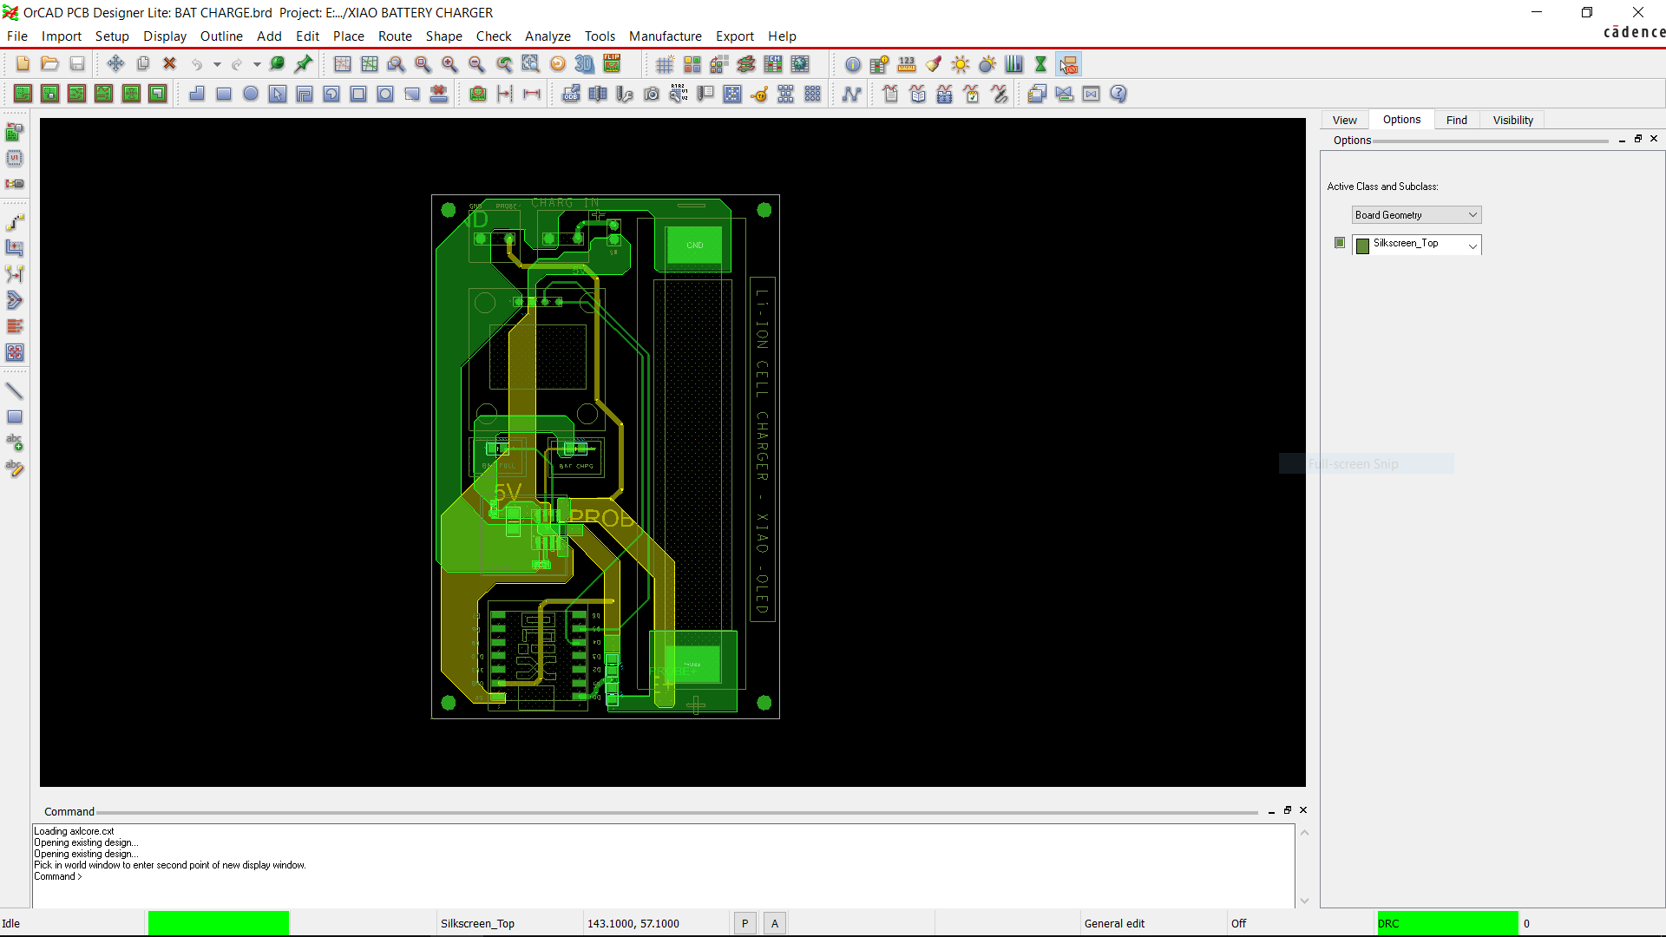Open the Manufacture menu
Screen dimensions: 1666x937
(x=666, y=36)
